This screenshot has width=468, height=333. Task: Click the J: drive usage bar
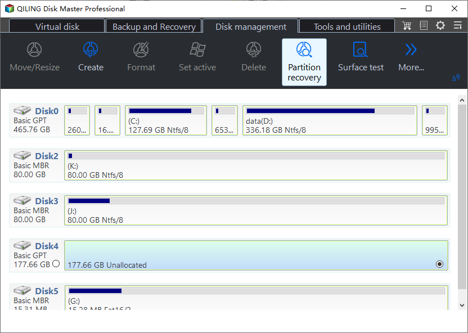coord(256,201)
